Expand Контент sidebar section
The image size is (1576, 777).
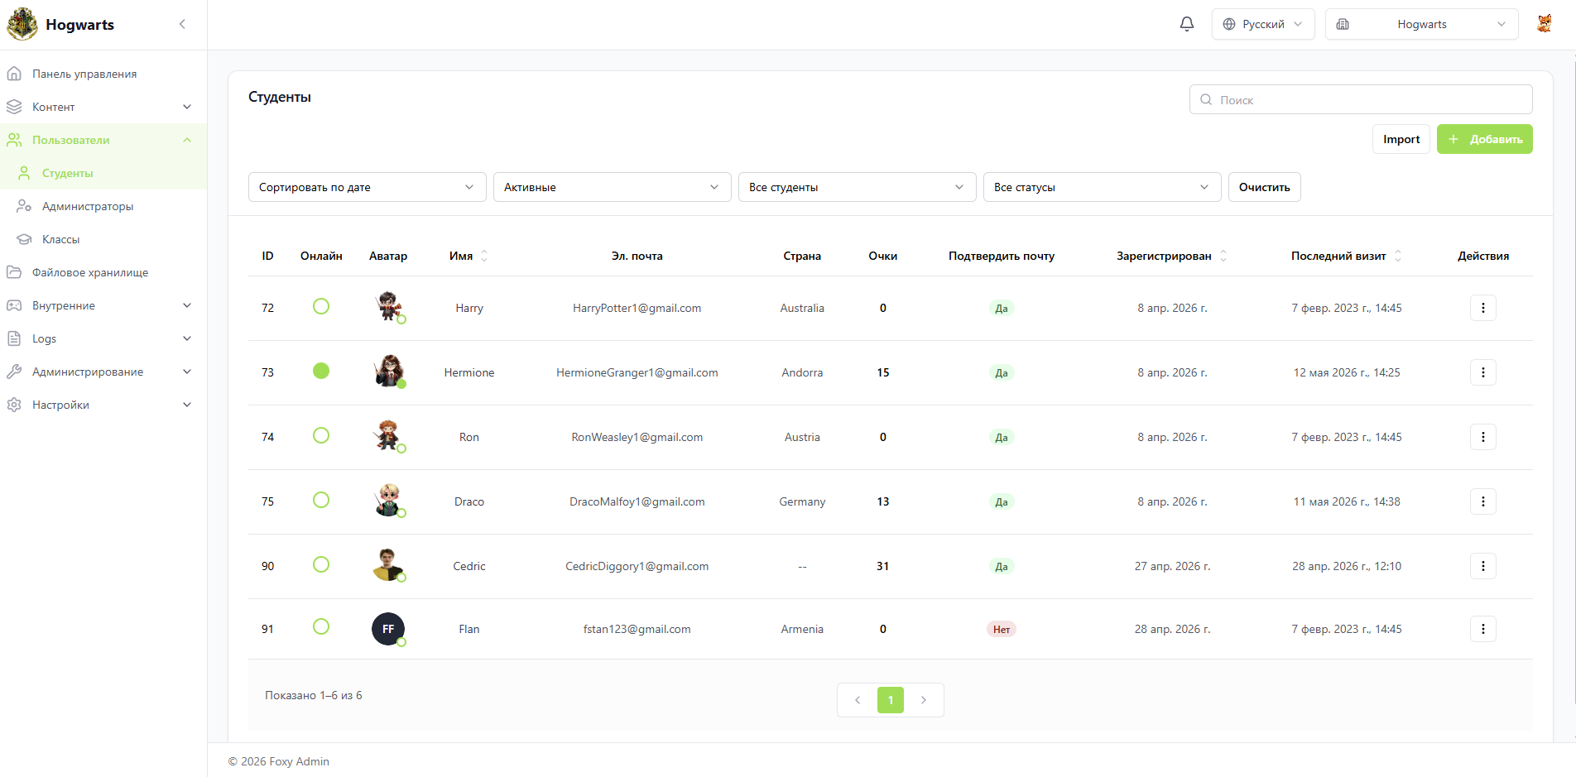[x=103, y=107]
